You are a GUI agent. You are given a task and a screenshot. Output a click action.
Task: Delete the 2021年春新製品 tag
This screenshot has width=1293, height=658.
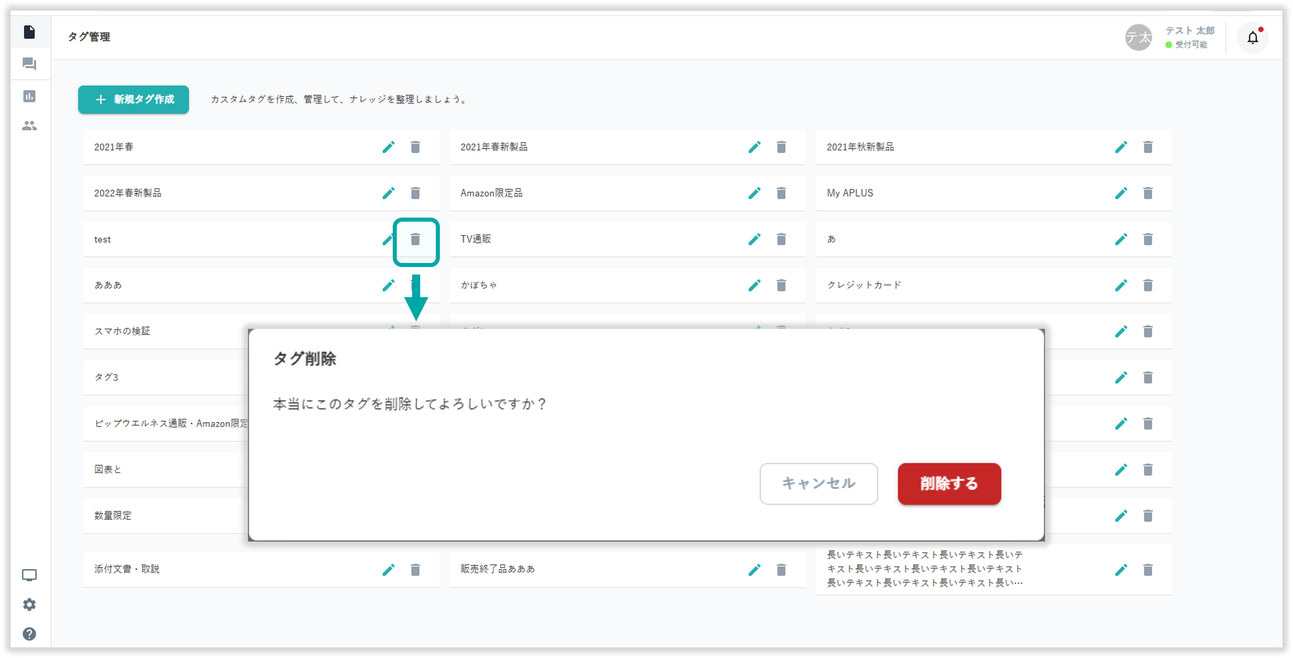781,147
